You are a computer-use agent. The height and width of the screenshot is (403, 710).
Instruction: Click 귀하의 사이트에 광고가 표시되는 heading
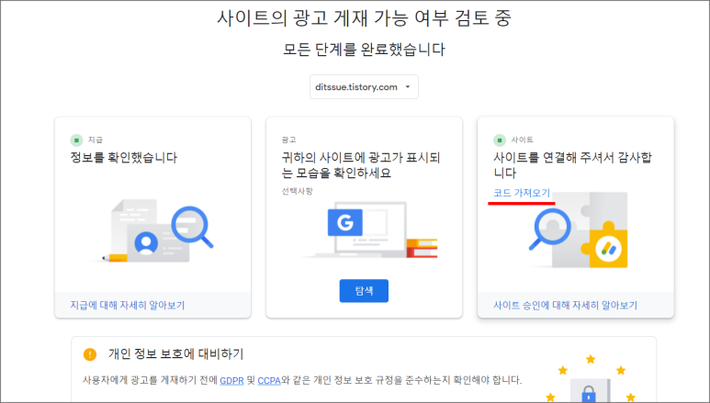tap(360, 165)
